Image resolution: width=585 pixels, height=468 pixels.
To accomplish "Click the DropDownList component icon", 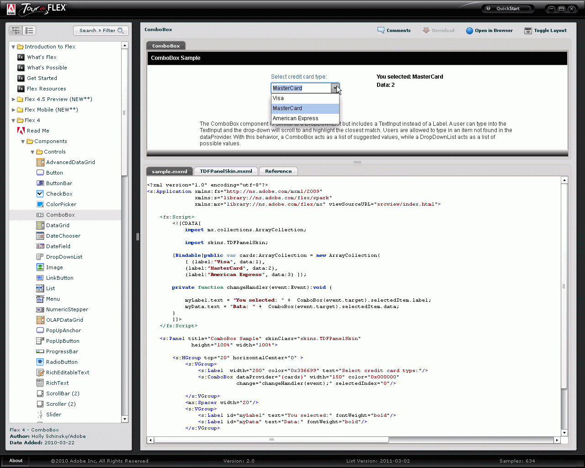I will point(40,257).
